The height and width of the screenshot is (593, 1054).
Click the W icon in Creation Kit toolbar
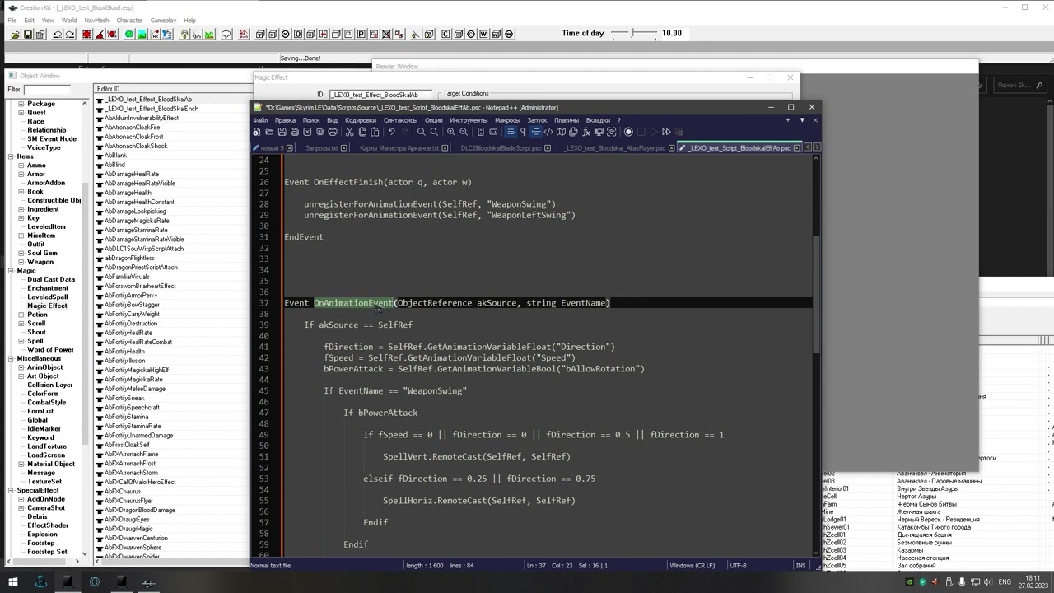484,34
